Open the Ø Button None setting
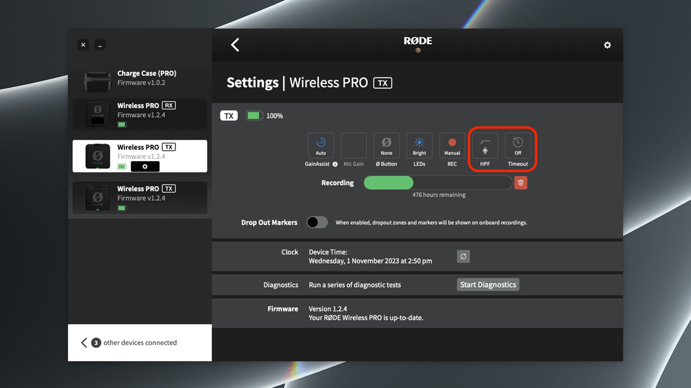This screenshot has width=691, height=388. point(387,145)
